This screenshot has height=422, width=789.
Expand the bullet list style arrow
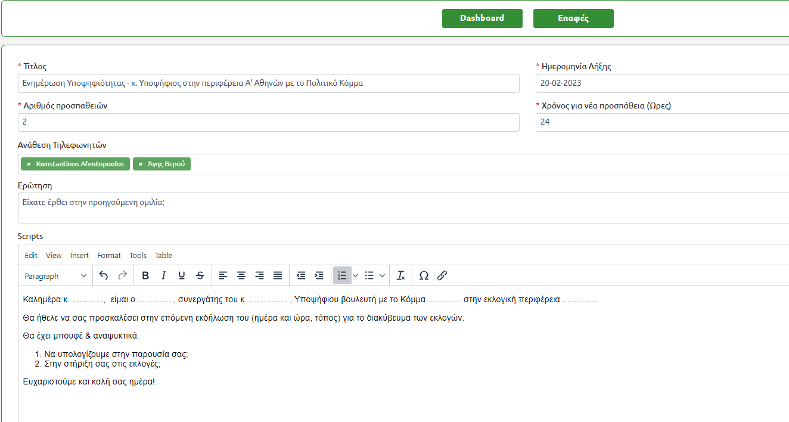[383, 275]
